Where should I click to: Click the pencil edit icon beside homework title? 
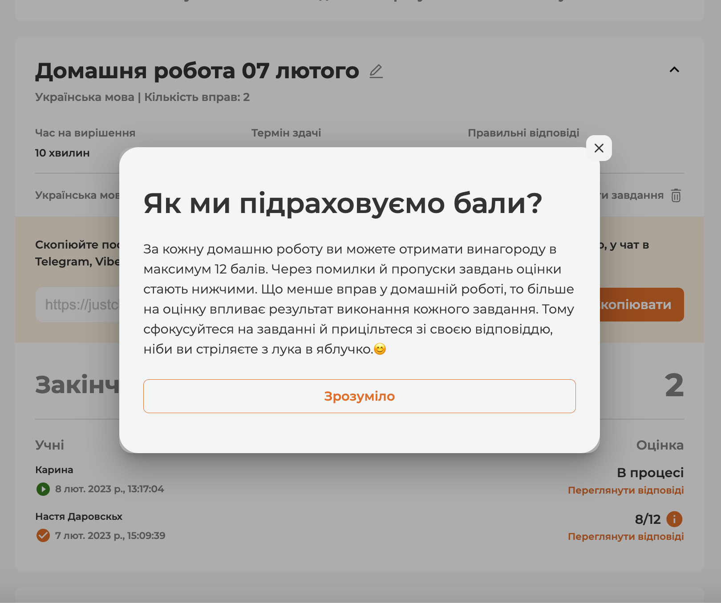(x=376, y=71)
